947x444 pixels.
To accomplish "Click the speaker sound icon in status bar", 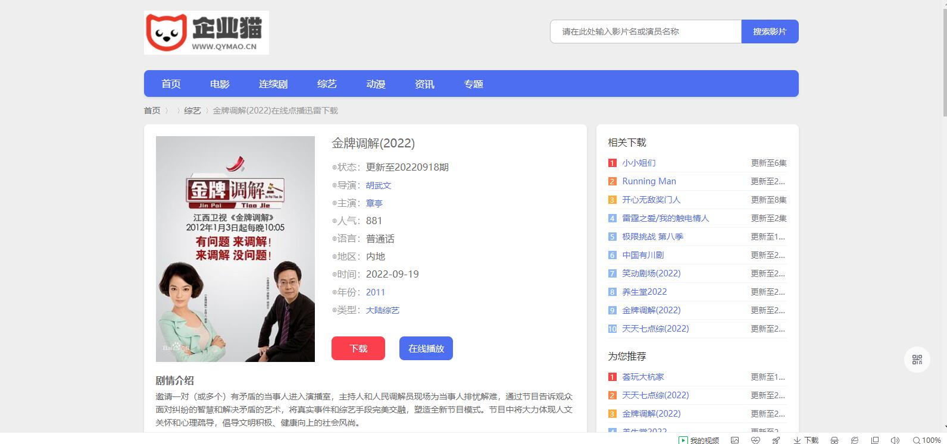I will [x=895, y=440].
